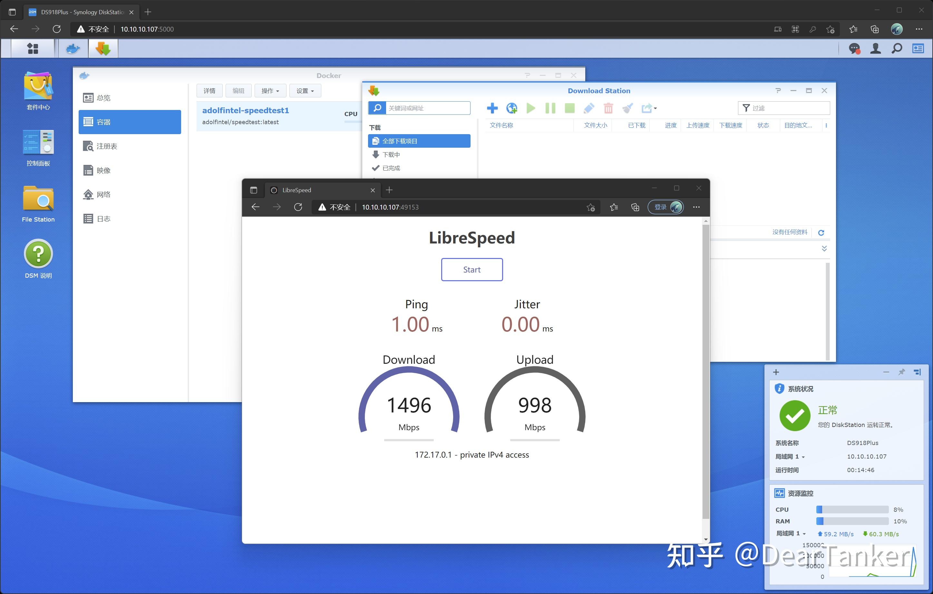933x594 pixels.
Task: Open Docker 网络 section
Action: click(x=130, y=194)
